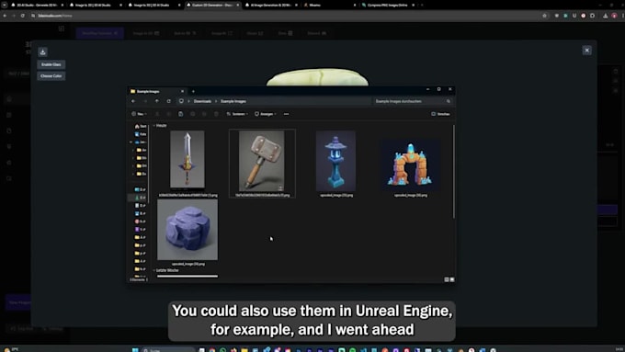This screenshot has width=625, height=352.
Task: Open the browser downloads icon
Action: 605,16
